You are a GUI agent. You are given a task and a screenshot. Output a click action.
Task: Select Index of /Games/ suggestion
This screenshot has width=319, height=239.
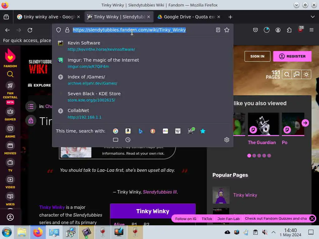pyautogui.click(x=142, y=80)
